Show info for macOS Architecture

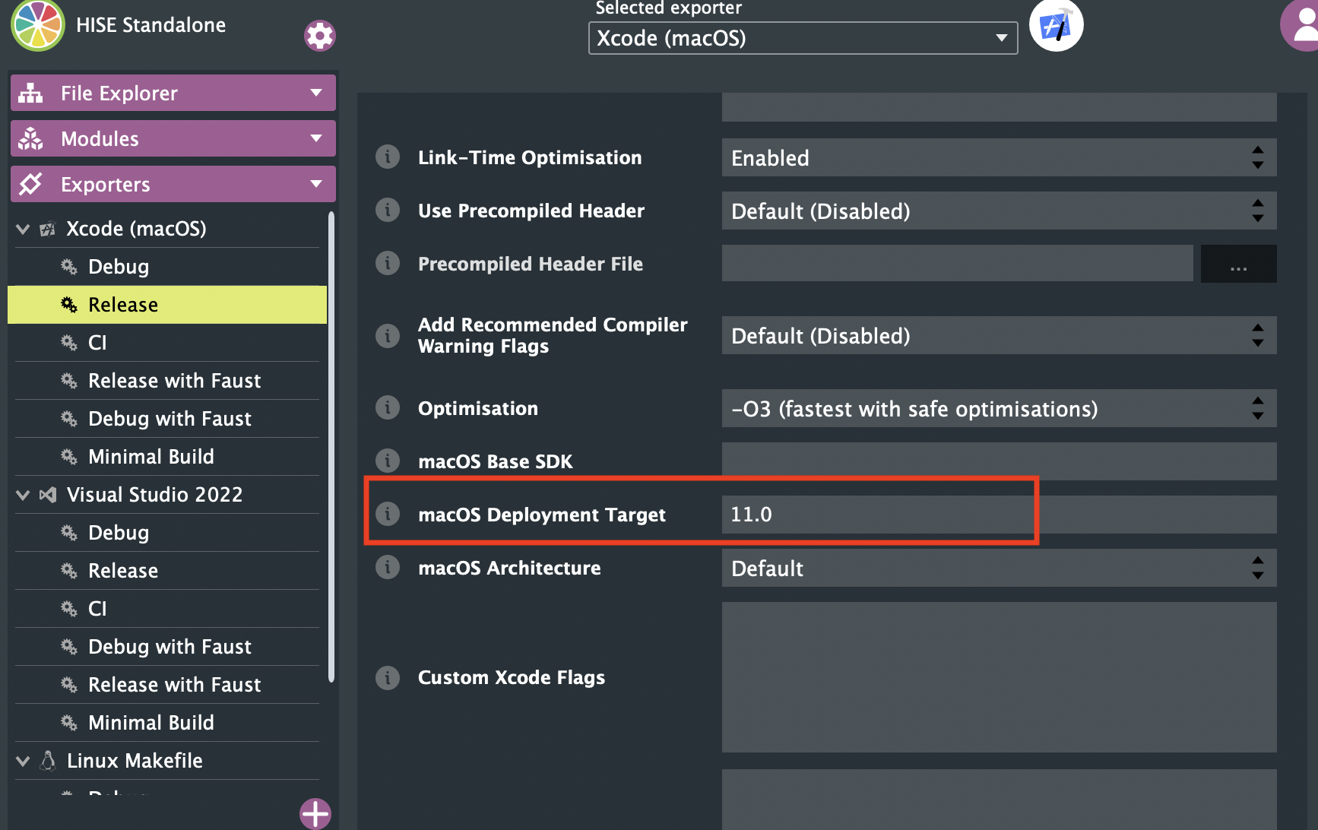388,567
